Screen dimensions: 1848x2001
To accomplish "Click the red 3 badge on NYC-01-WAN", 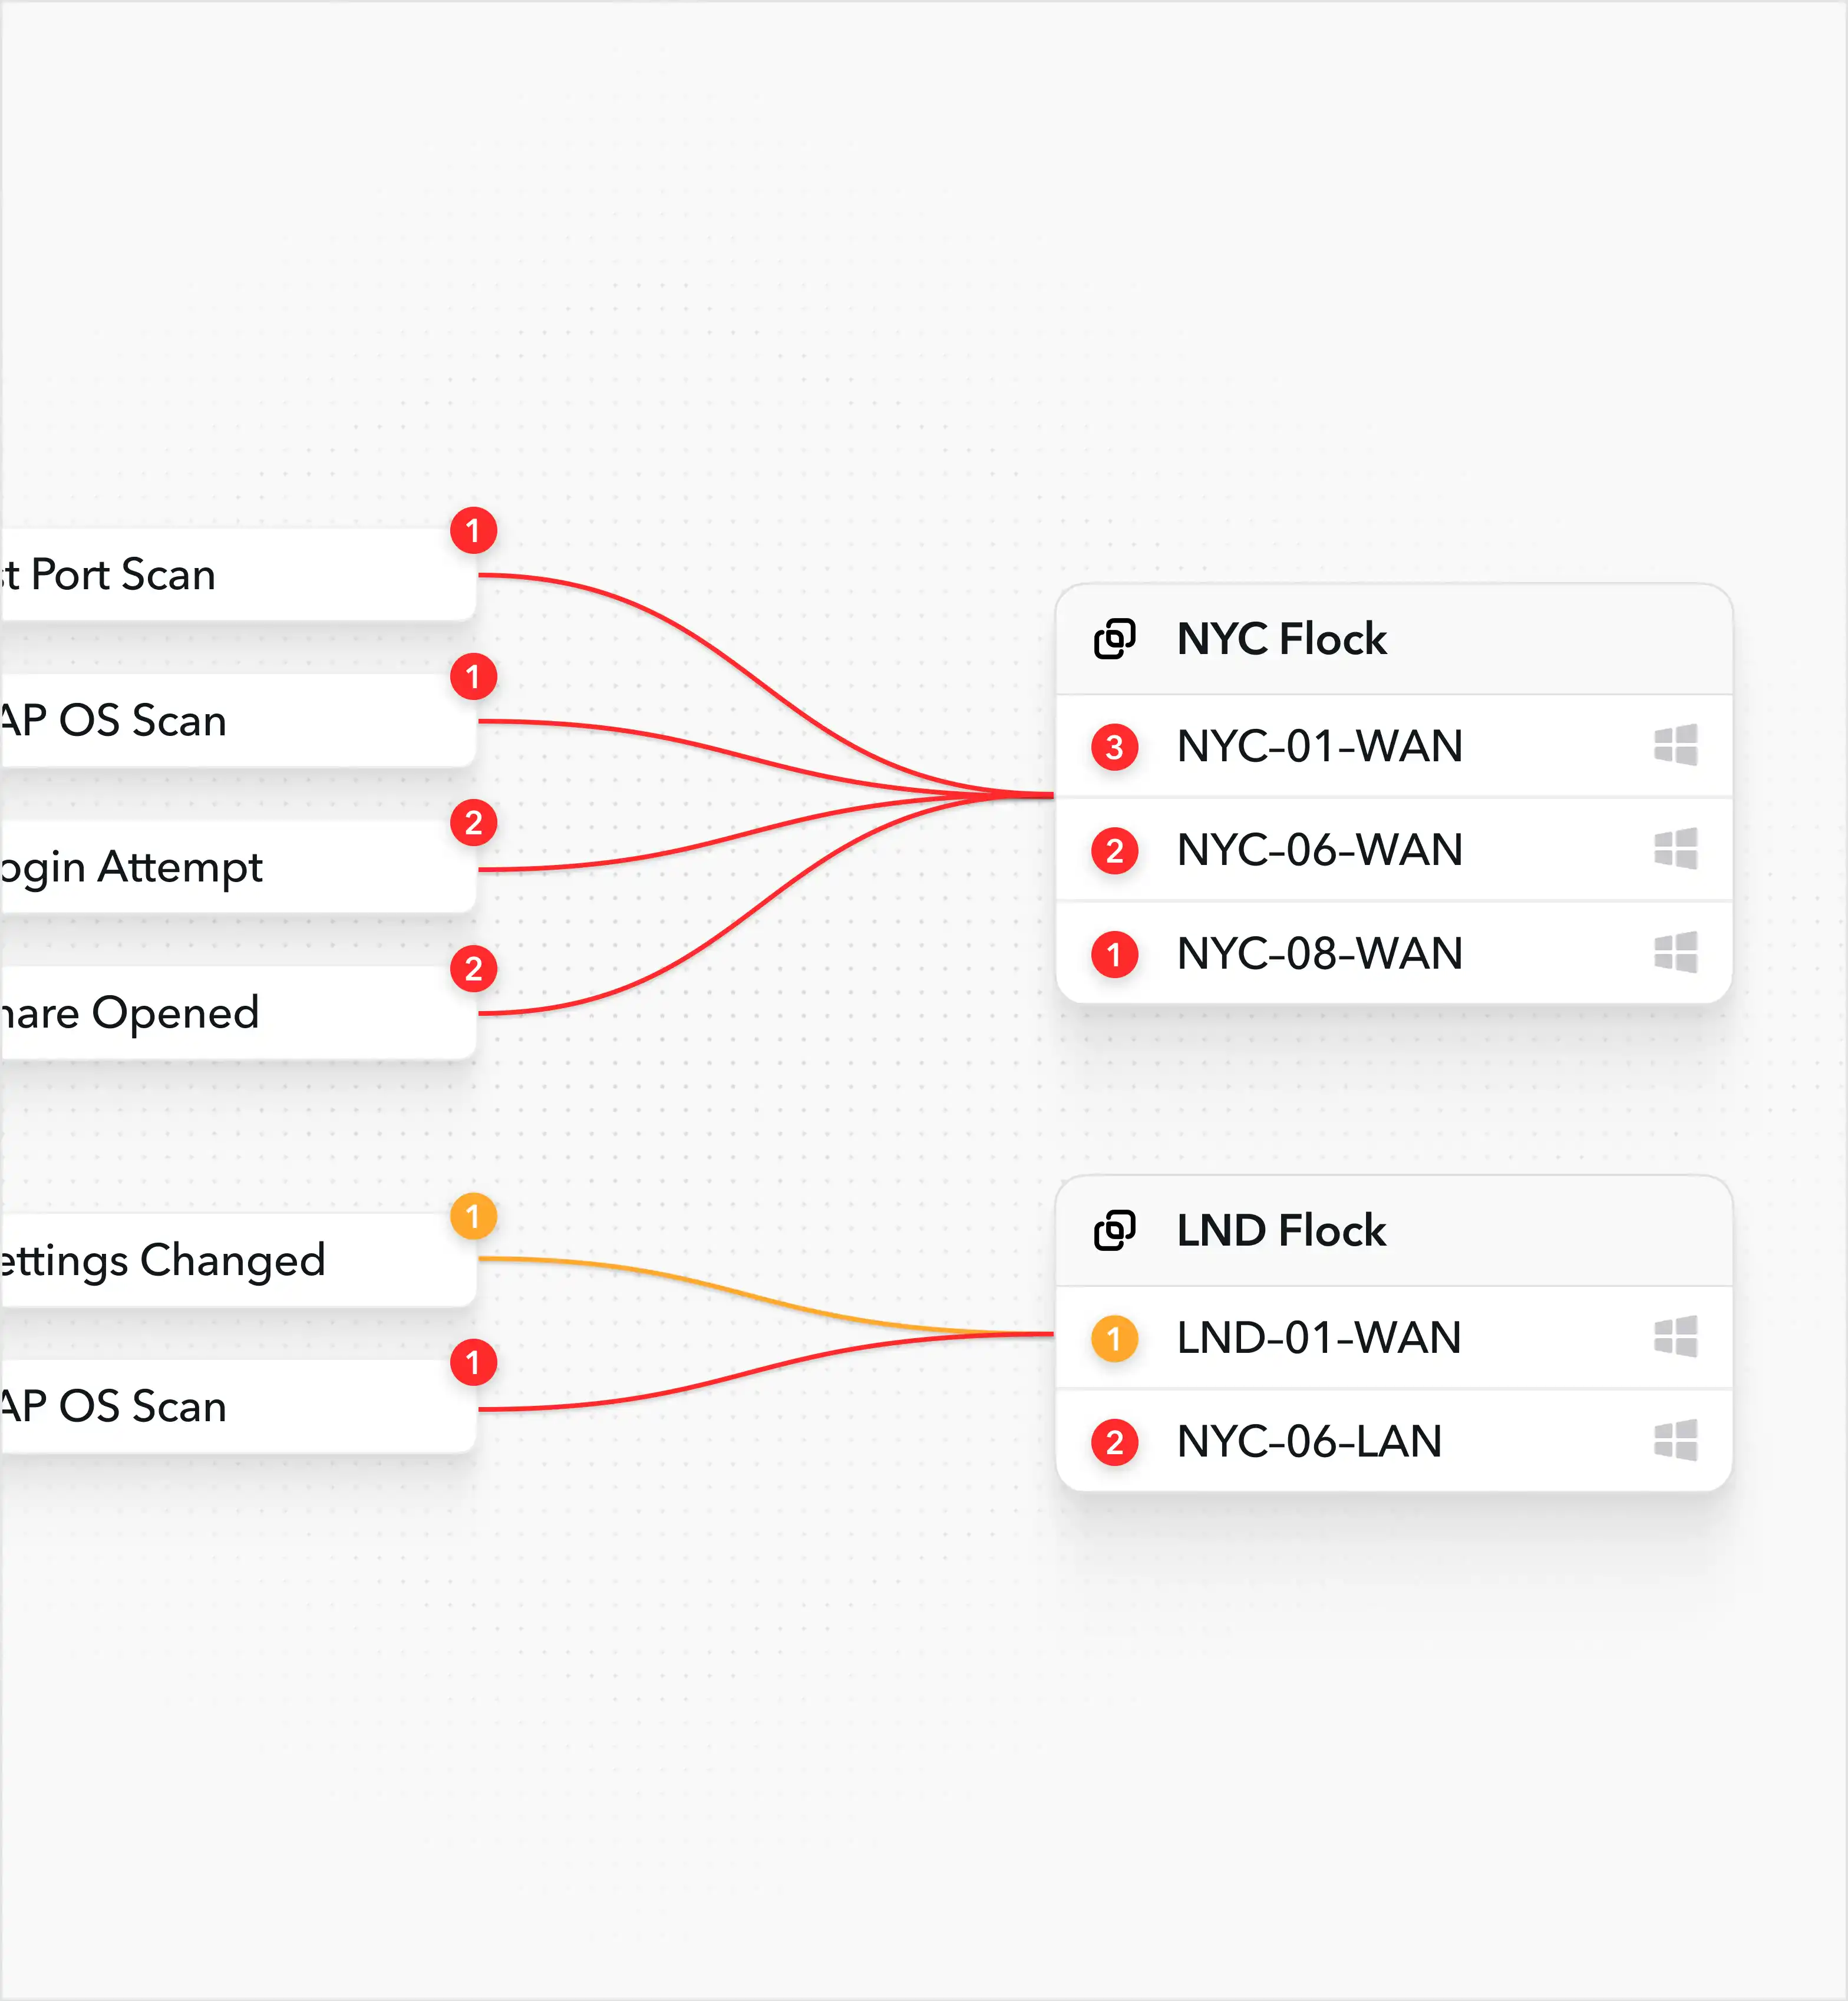I will 1114,747.
